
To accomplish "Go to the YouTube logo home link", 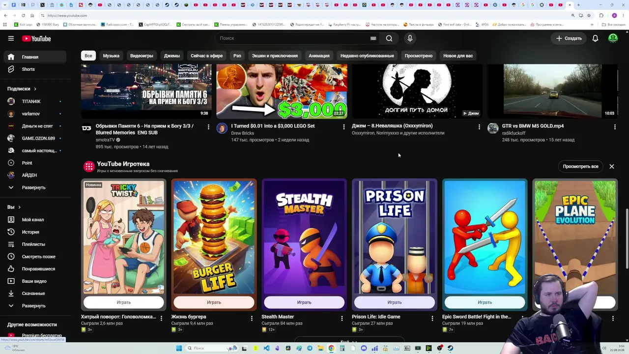I will coord(36,38).
